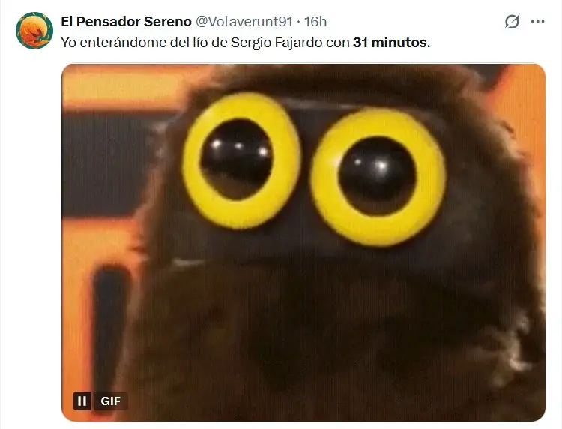Click the separator dot before 16h
This screenshot has height=429, width=562.
tap(298, 22)
